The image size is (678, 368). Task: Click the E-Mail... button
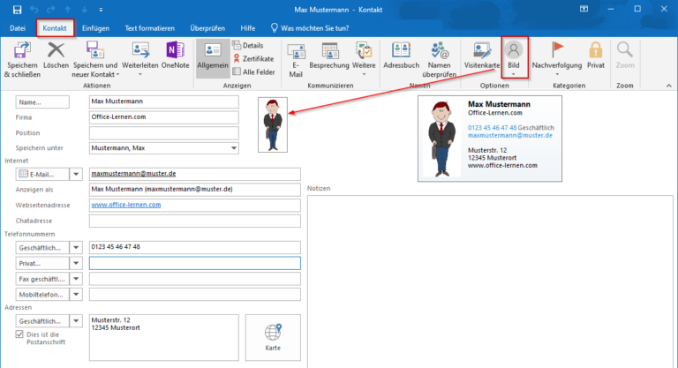coord(42,174)
